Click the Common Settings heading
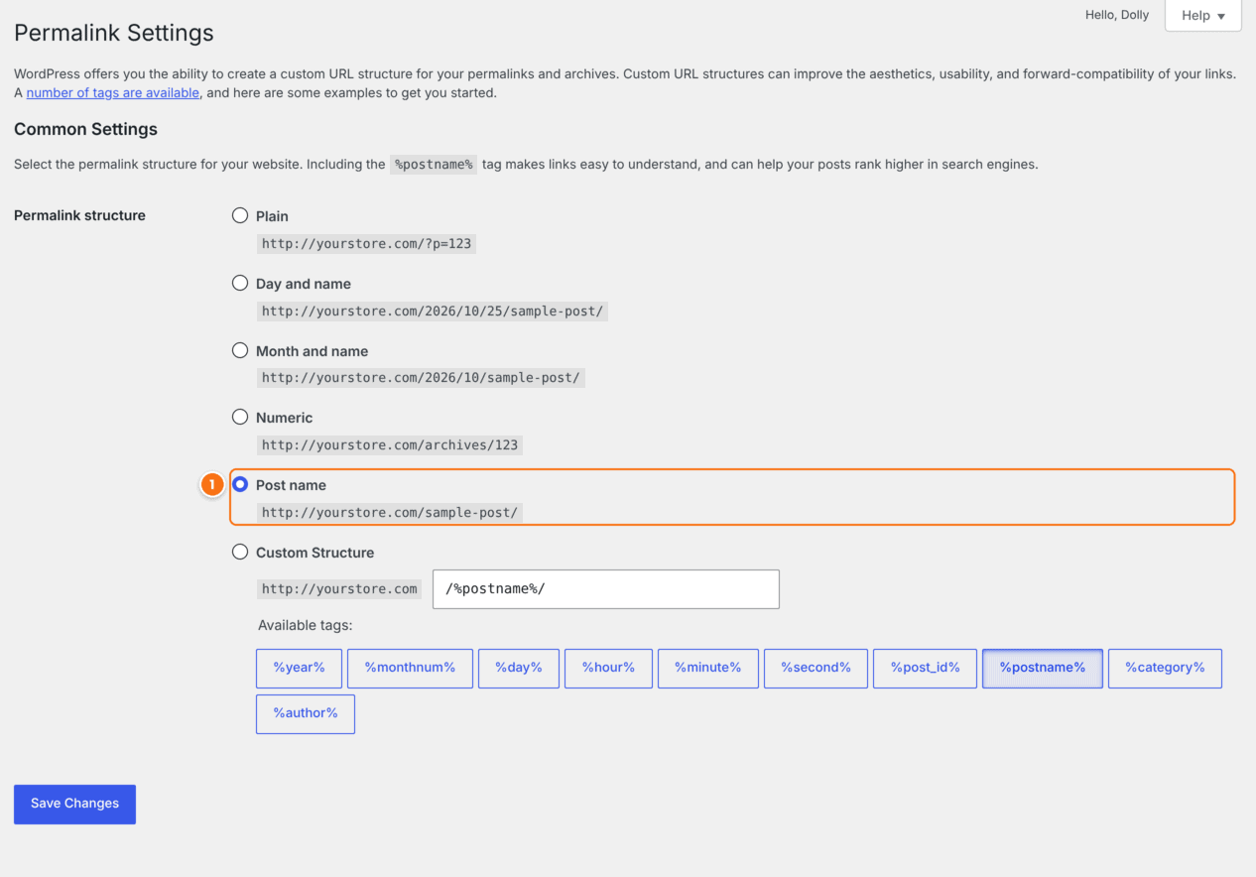 (x=85, y=129)
